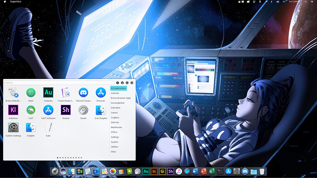Screen dimensions: 317x178
Task: Show the Office category
Action: pyautogui.click(x=114, y=132)
